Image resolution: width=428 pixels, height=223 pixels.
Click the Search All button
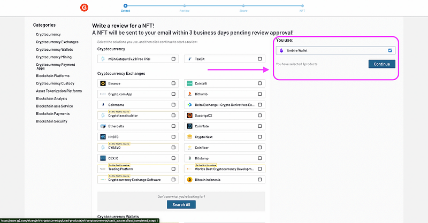coord(181,204)
